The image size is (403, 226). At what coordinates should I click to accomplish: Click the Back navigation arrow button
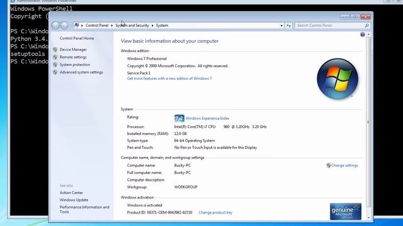pyautogui.click(x=55, y=25)
